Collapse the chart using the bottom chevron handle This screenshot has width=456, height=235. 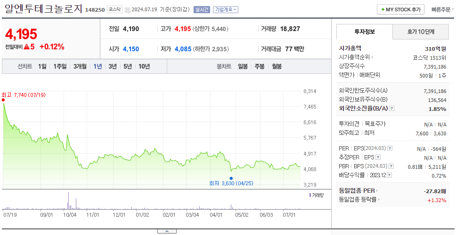(167, 231)
